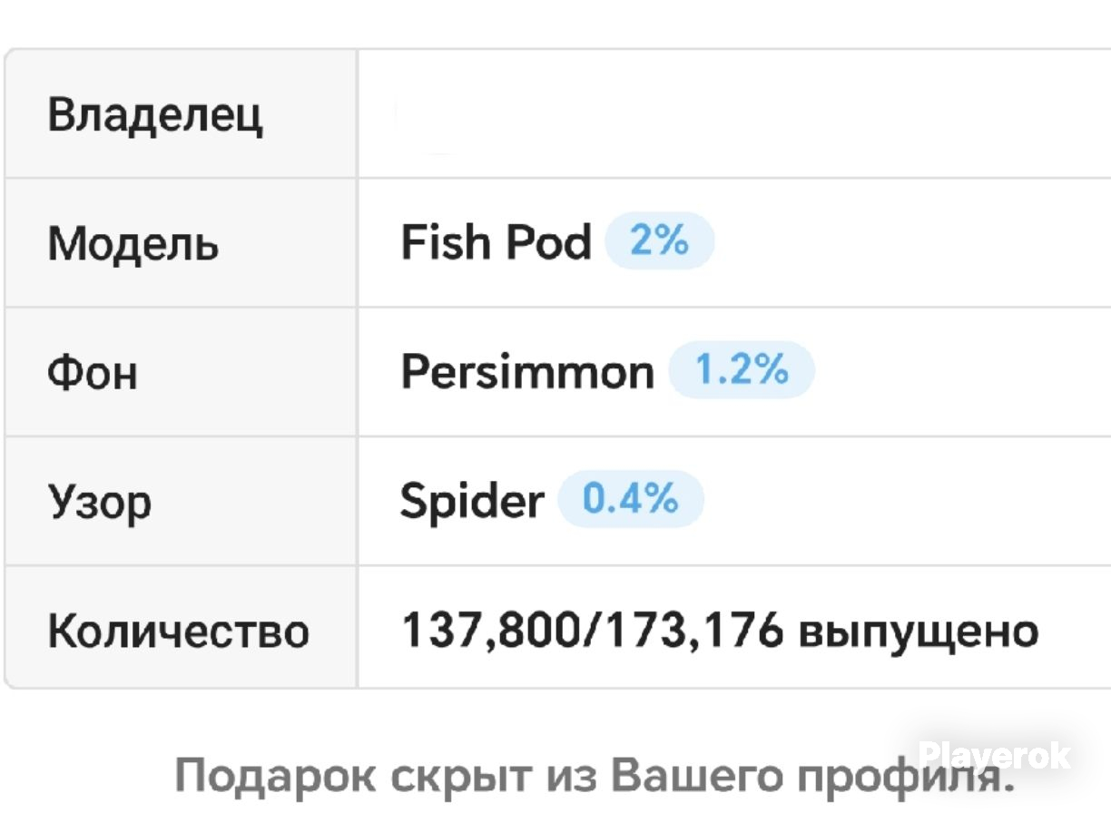Click the Количество row label
This screenshot has height=813, width=1111.
coord(178,630)
